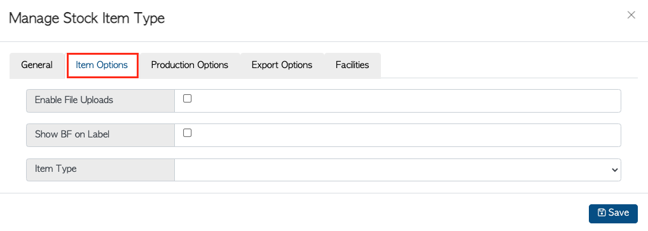Click empty space in Enable File Uploads row
This screenshot has height=231, width=648.
(405, 101)
